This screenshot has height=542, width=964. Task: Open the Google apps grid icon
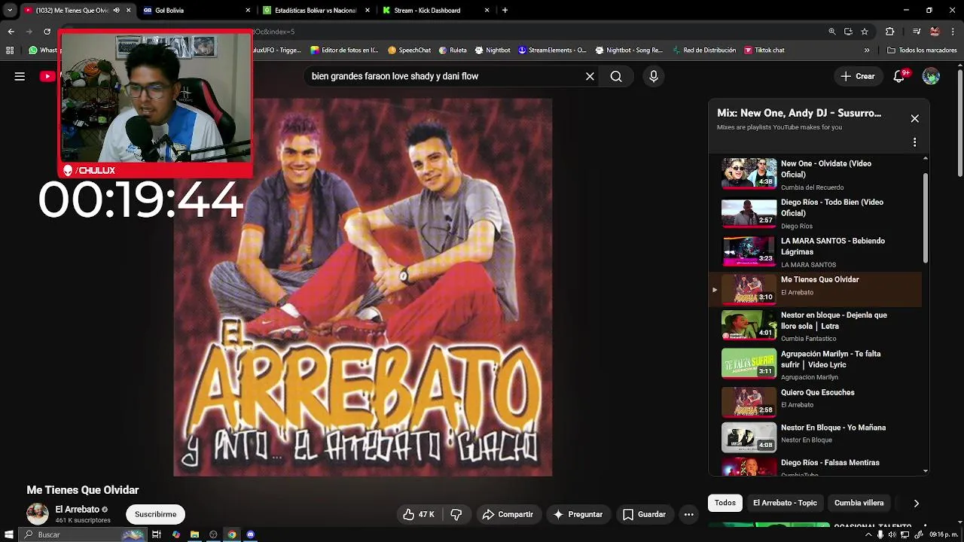[10, 50]
